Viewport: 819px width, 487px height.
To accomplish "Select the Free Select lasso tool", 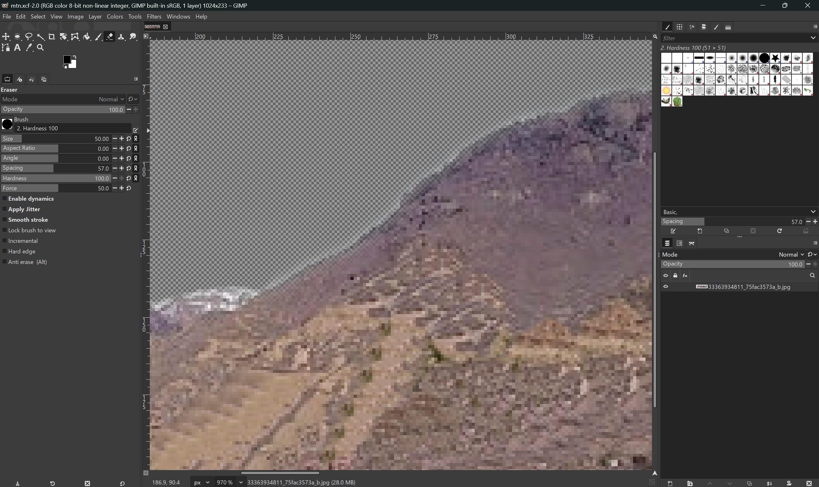I will pos(29,37).
